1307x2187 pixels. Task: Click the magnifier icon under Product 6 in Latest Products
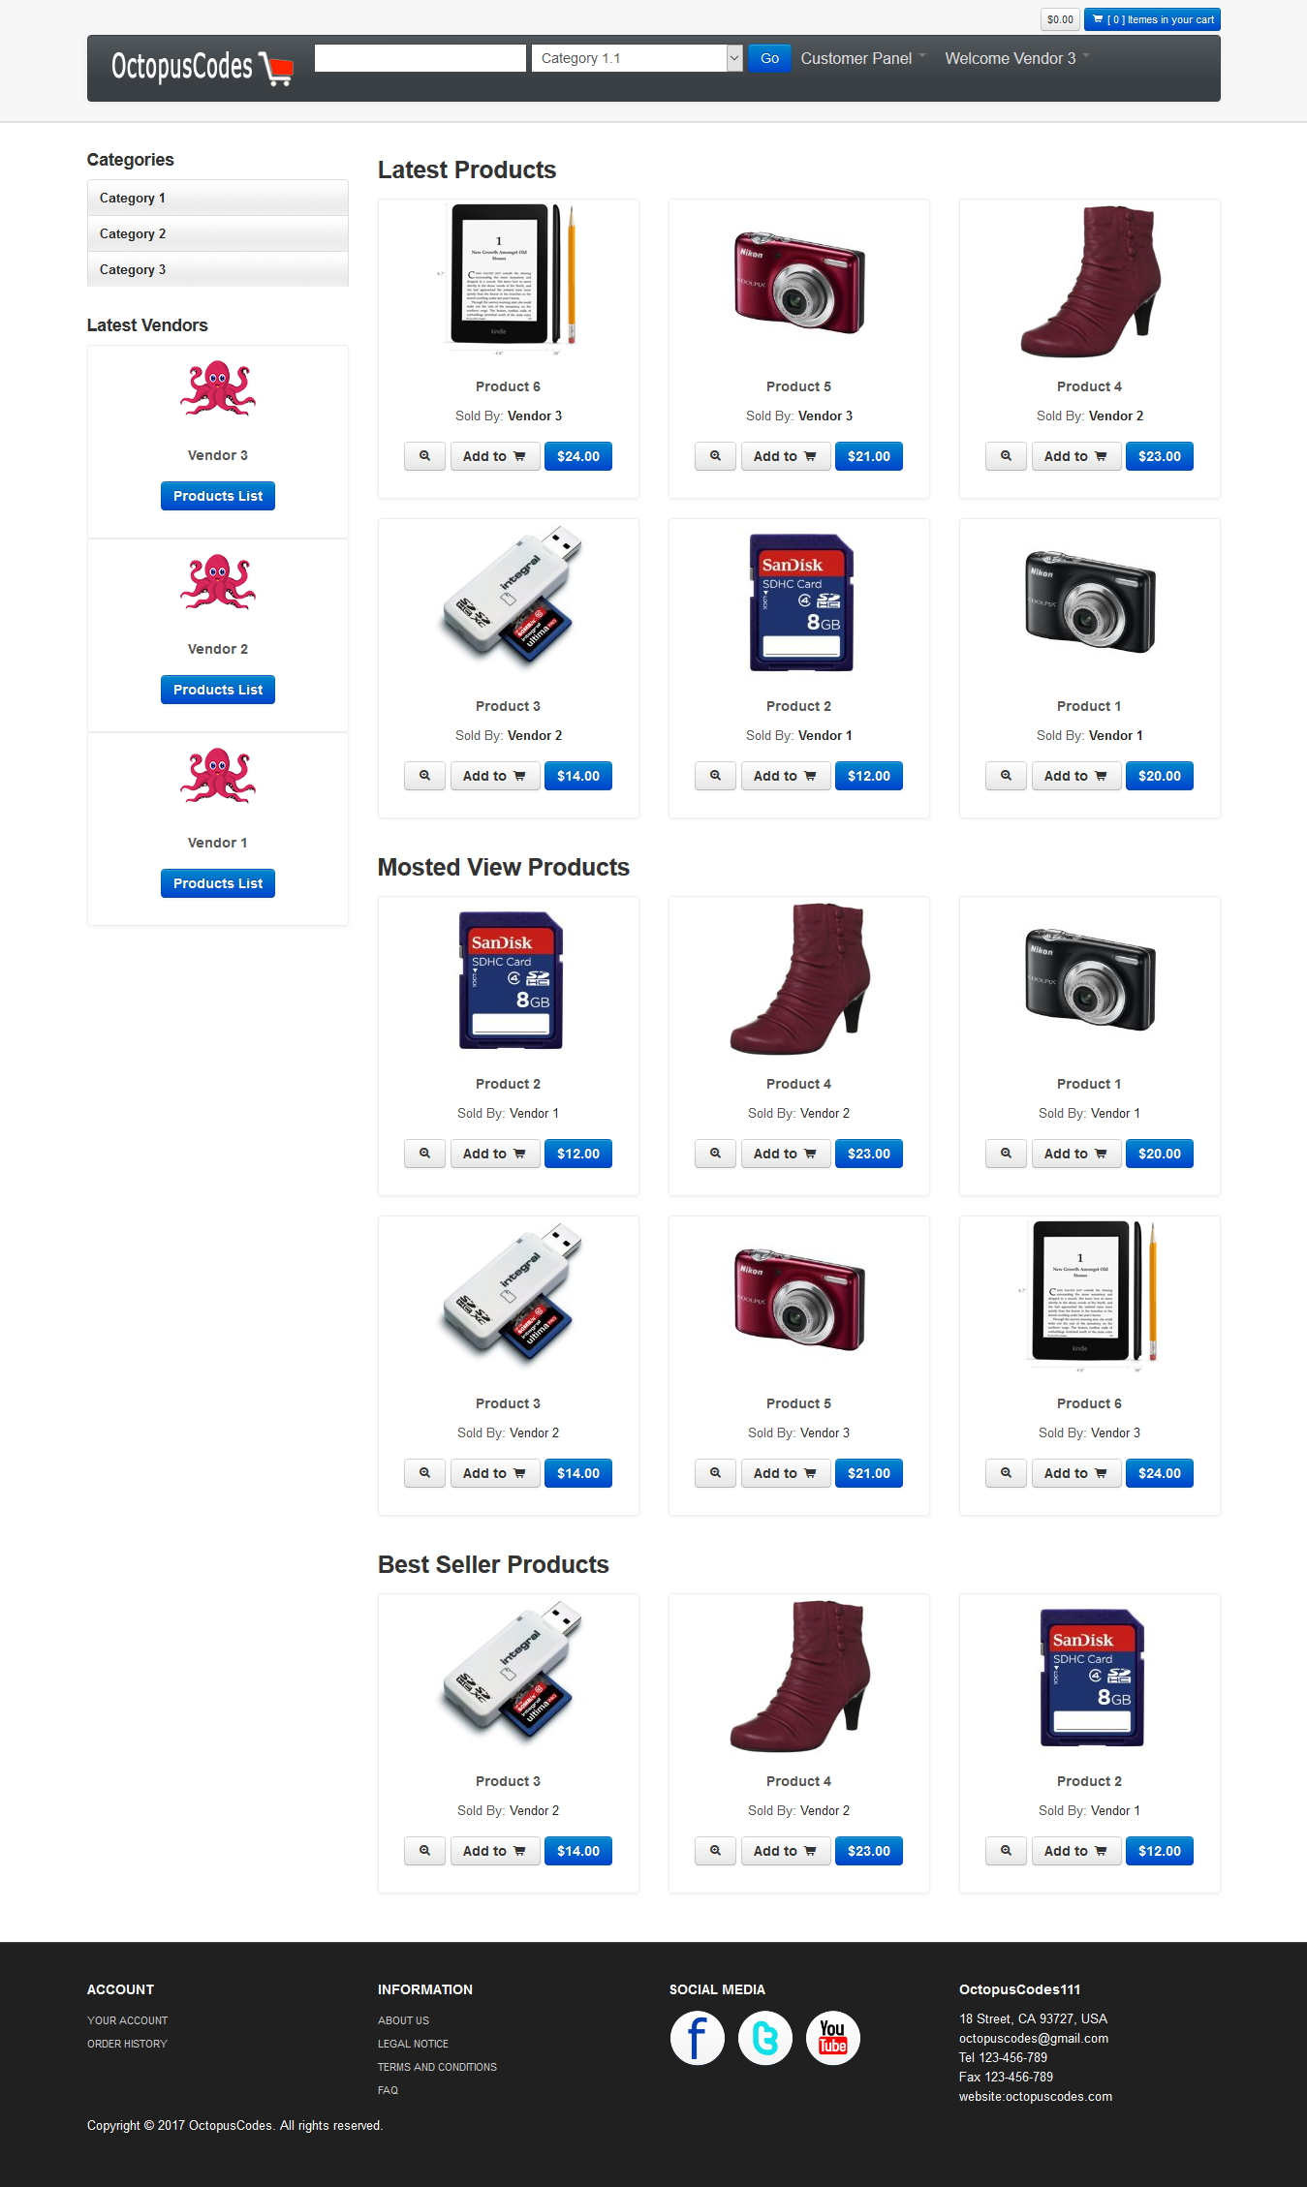click(x=424, y=456)
